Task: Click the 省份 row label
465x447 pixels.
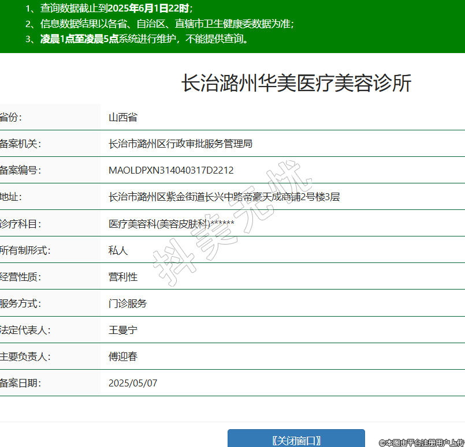Action: [11, 117]
